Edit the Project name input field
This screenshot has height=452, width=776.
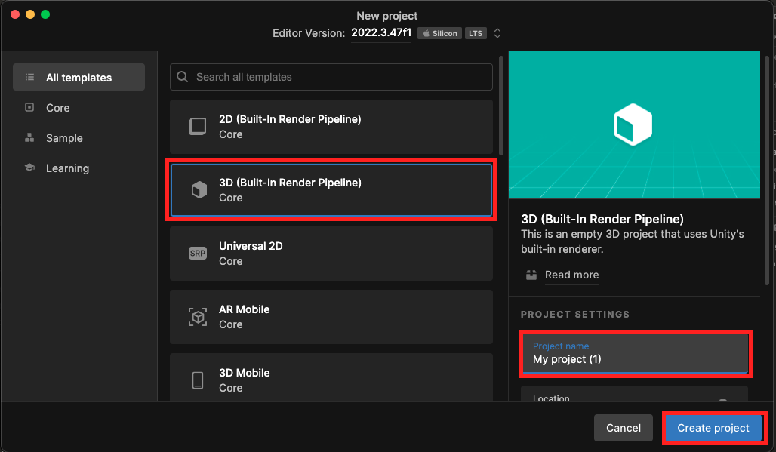[x=634, y=359]
